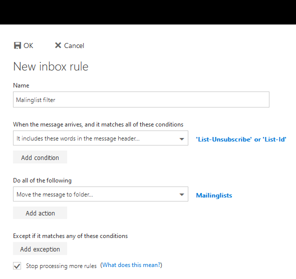Open the Mailinglists folder link
The width and height of the screenshot is (296, 279).
pyautogui.click(x=214, y=195)
